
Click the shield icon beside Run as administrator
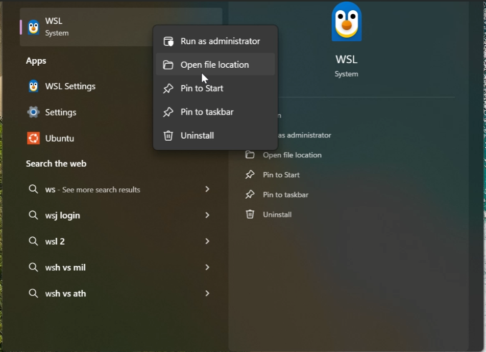pyautogui.click(x=168, y=41)
